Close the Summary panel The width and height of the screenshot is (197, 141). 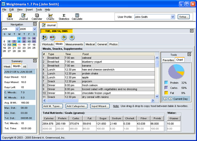point(35,61)
